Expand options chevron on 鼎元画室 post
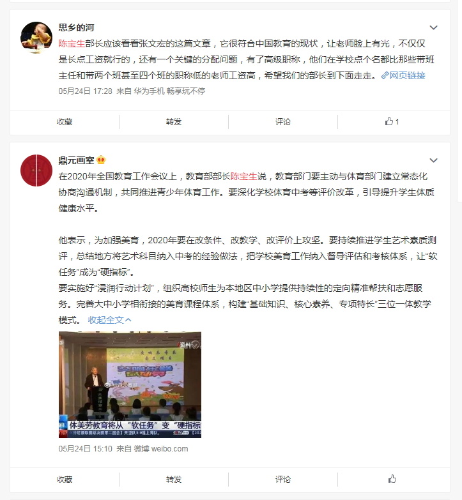Screen dimensions: 462x500 (x=433, y=160)
